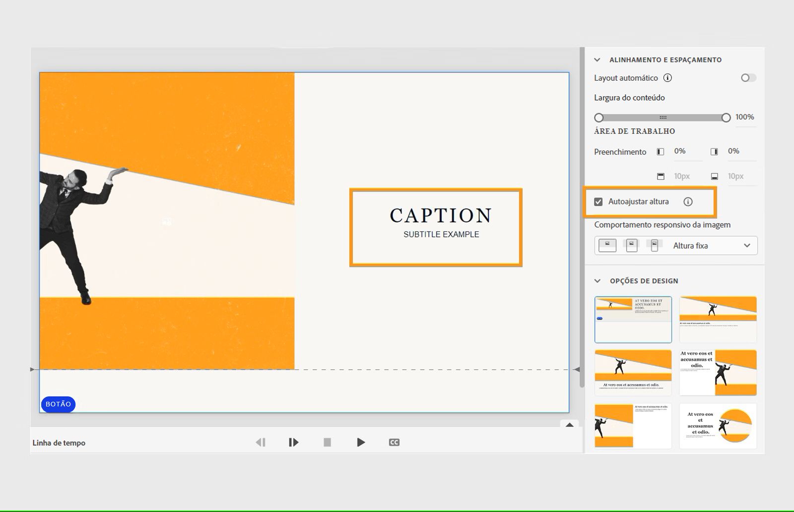Click the info icon next to Autoajustar altura

[688, 202]
